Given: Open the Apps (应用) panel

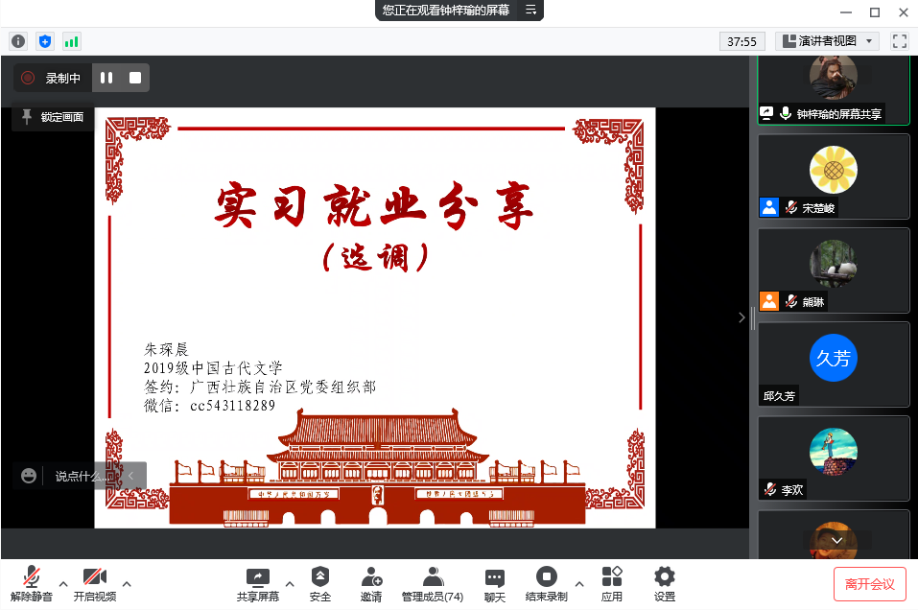Looking at the screenshot, I should tap(612, 583).
